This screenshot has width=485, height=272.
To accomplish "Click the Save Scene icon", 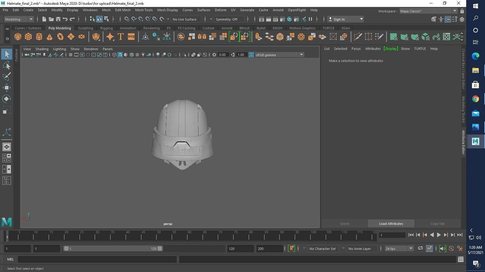I will 58,19.
